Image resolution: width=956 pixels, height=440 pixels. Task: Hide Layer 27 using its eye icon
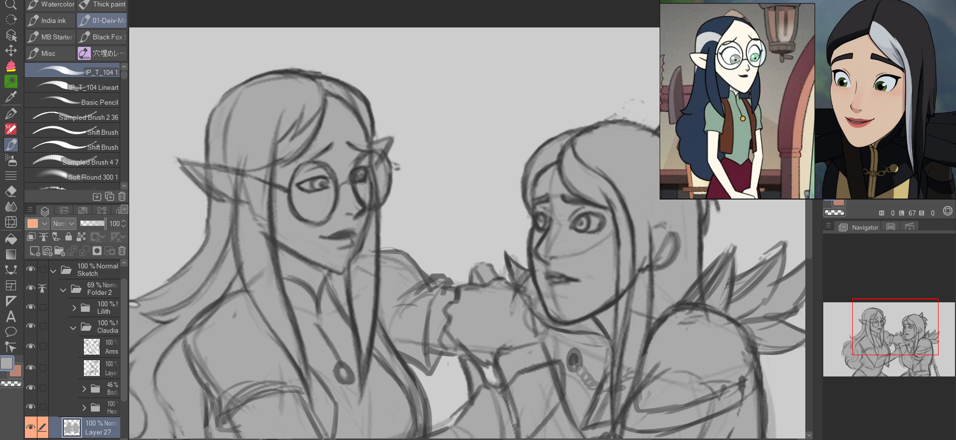(30, 428)
